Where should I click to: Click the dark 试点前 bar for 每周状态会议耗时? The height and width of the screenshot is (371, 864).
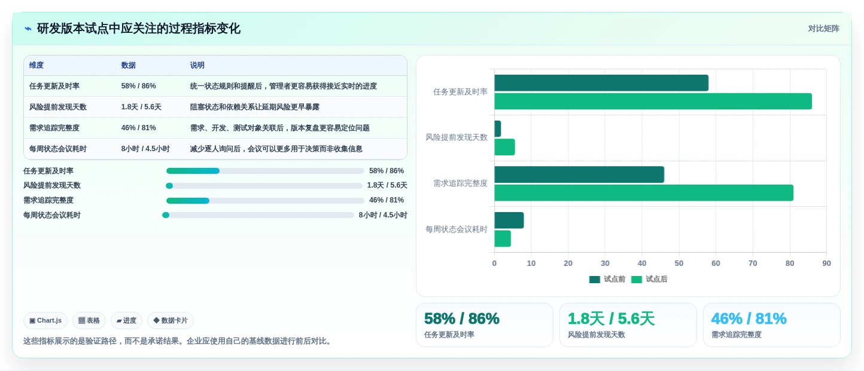point(509,220)
